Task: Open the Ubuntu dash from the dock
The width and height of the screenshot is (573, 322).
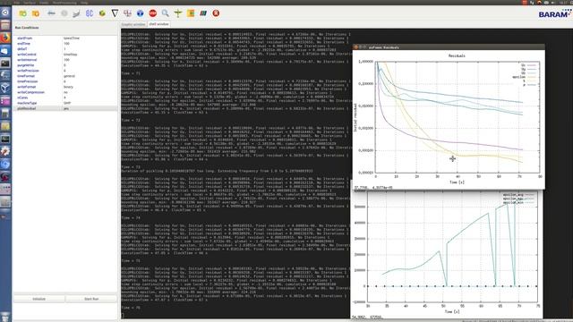Action: click(x=5, y=13)
